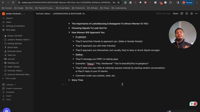
Task: Reload the page with refresh icon
Action: [x=13, y=2]
